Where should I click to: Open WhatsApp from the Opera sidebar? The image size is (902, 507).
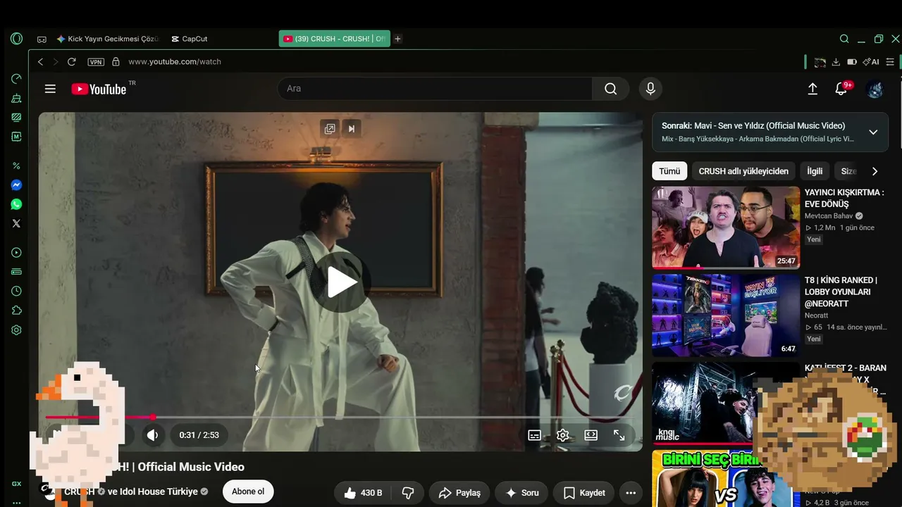point(16,204)
